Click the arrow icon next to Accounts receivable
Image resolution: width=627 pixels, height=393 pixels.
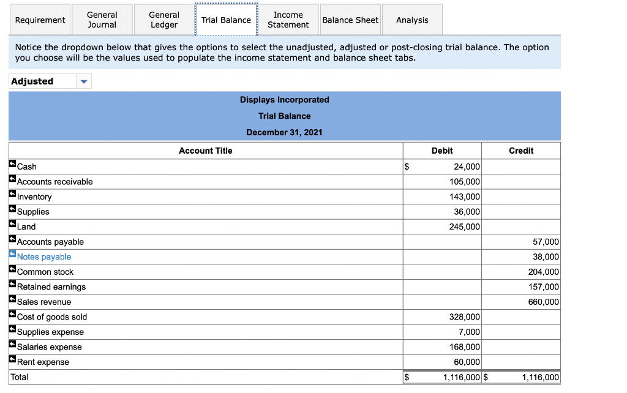pos(11,178)
